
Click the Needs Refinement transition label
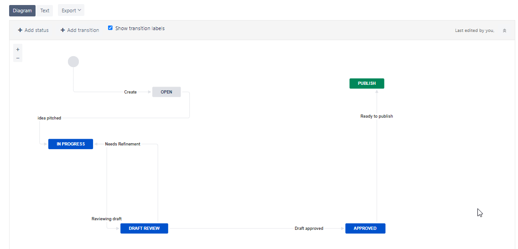point(123,144)
